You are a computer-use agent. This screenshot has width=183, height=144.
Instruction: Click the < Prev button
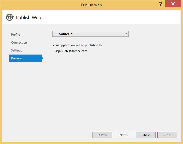pos(102,135)
